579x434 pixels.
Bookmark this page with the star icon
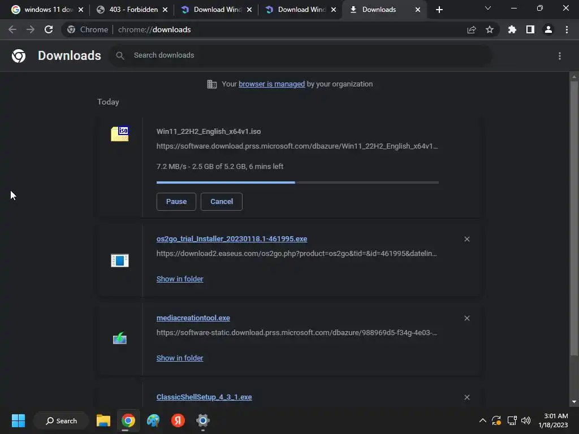[490, 29]
